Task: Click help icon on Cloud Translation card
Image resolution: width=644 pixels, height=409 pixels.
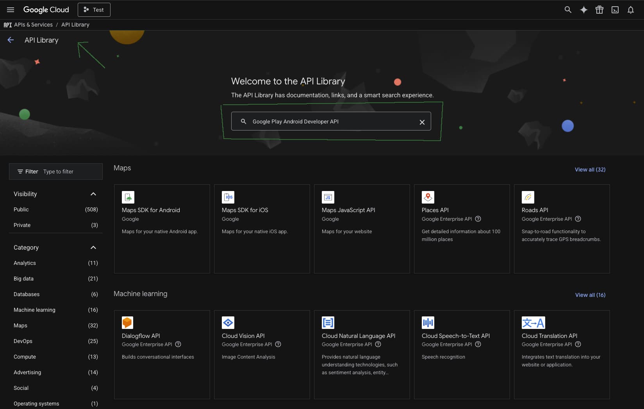Action: click(x=578, y=345)
